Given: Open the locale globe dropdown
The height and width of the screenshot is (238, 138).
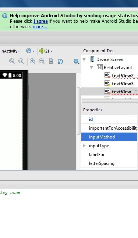Looking at the screenshot, I should (x=30, y=51).
